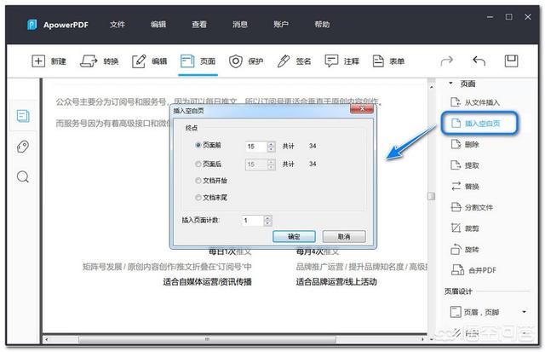545x352 pixels.
Task: Click horizontal scrollbar left arrow
Action: coord(47,339)
